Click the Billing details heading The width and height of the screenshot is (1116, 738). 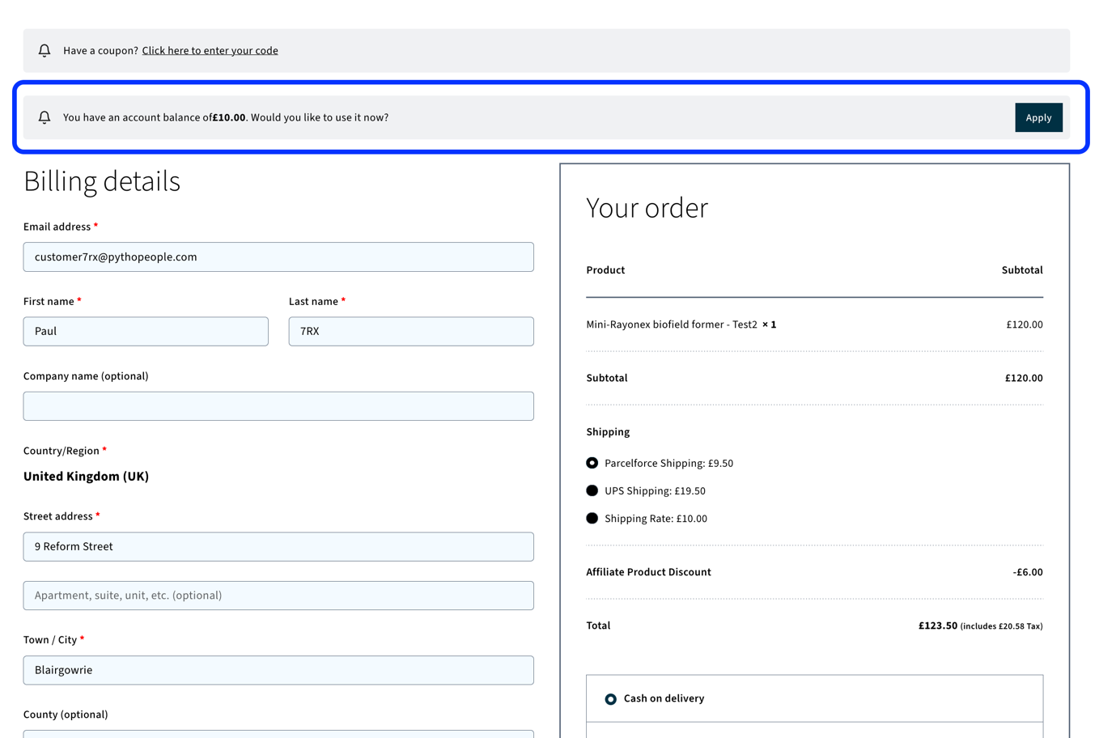pos(102,181)
